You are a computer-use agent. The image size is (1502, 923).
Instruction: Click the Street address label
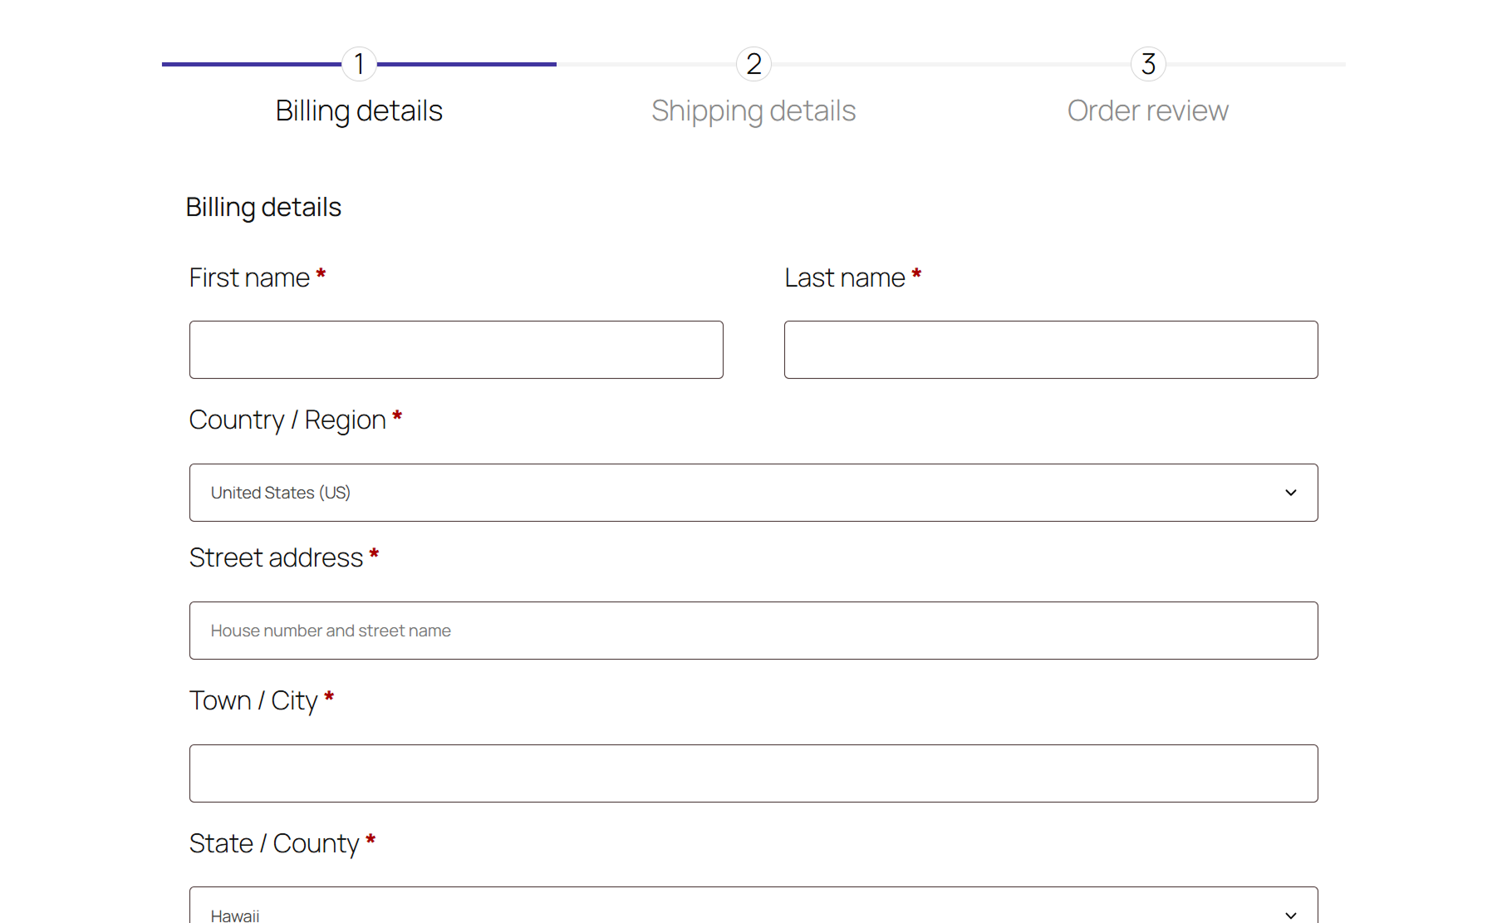click(276, 557)
